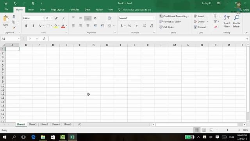Switch to the Formulas tab

74,10
